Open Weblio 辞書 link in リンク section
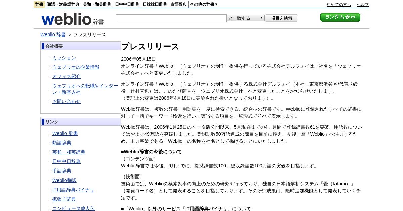This screenshot has height=211, width=403. point(65,133)
